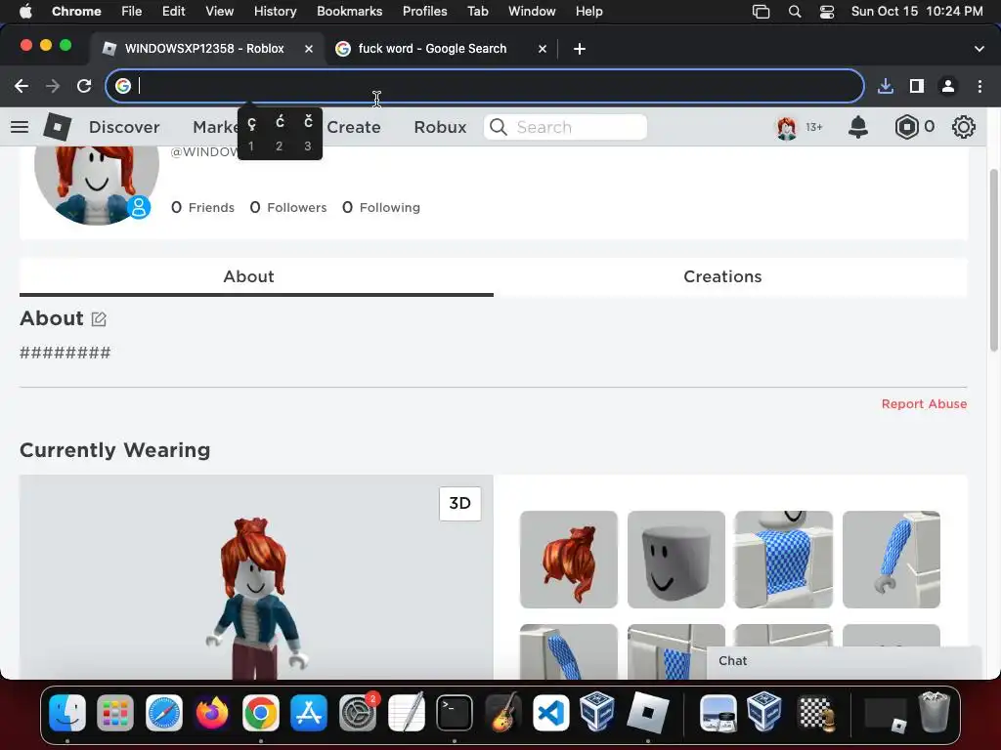Viewport: 1001px width, 750px height.
Task: Open Spotlight search in the menu bar
Action: pyautogui.click(x=794, y=12)
